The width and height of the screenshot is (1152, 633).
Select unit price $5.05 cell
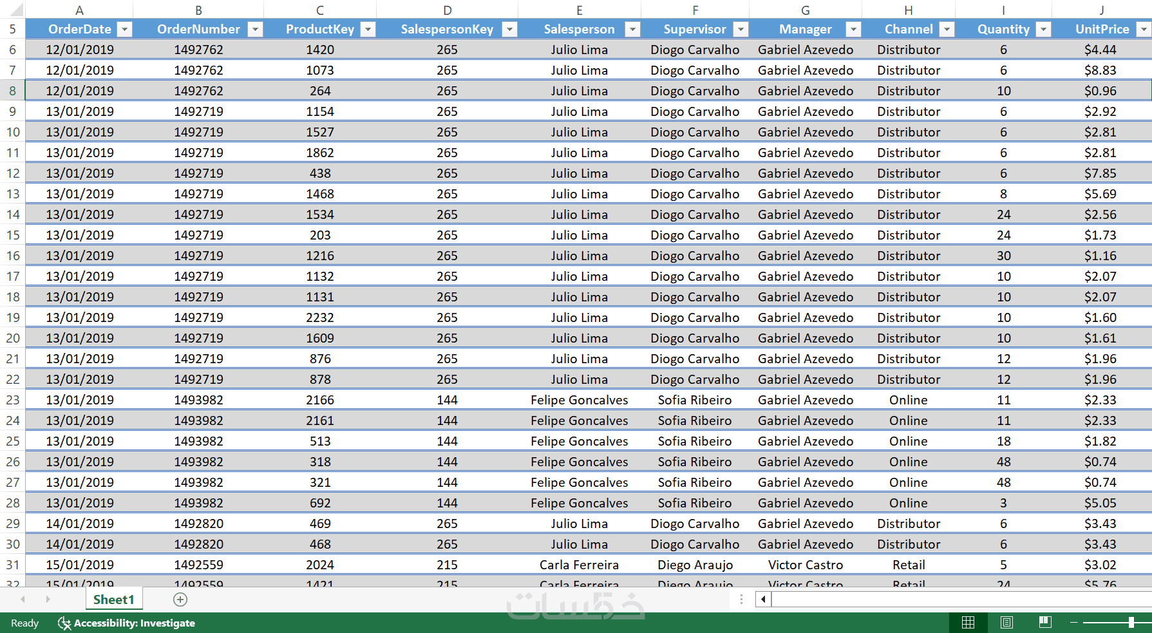tap(1100, 503)
